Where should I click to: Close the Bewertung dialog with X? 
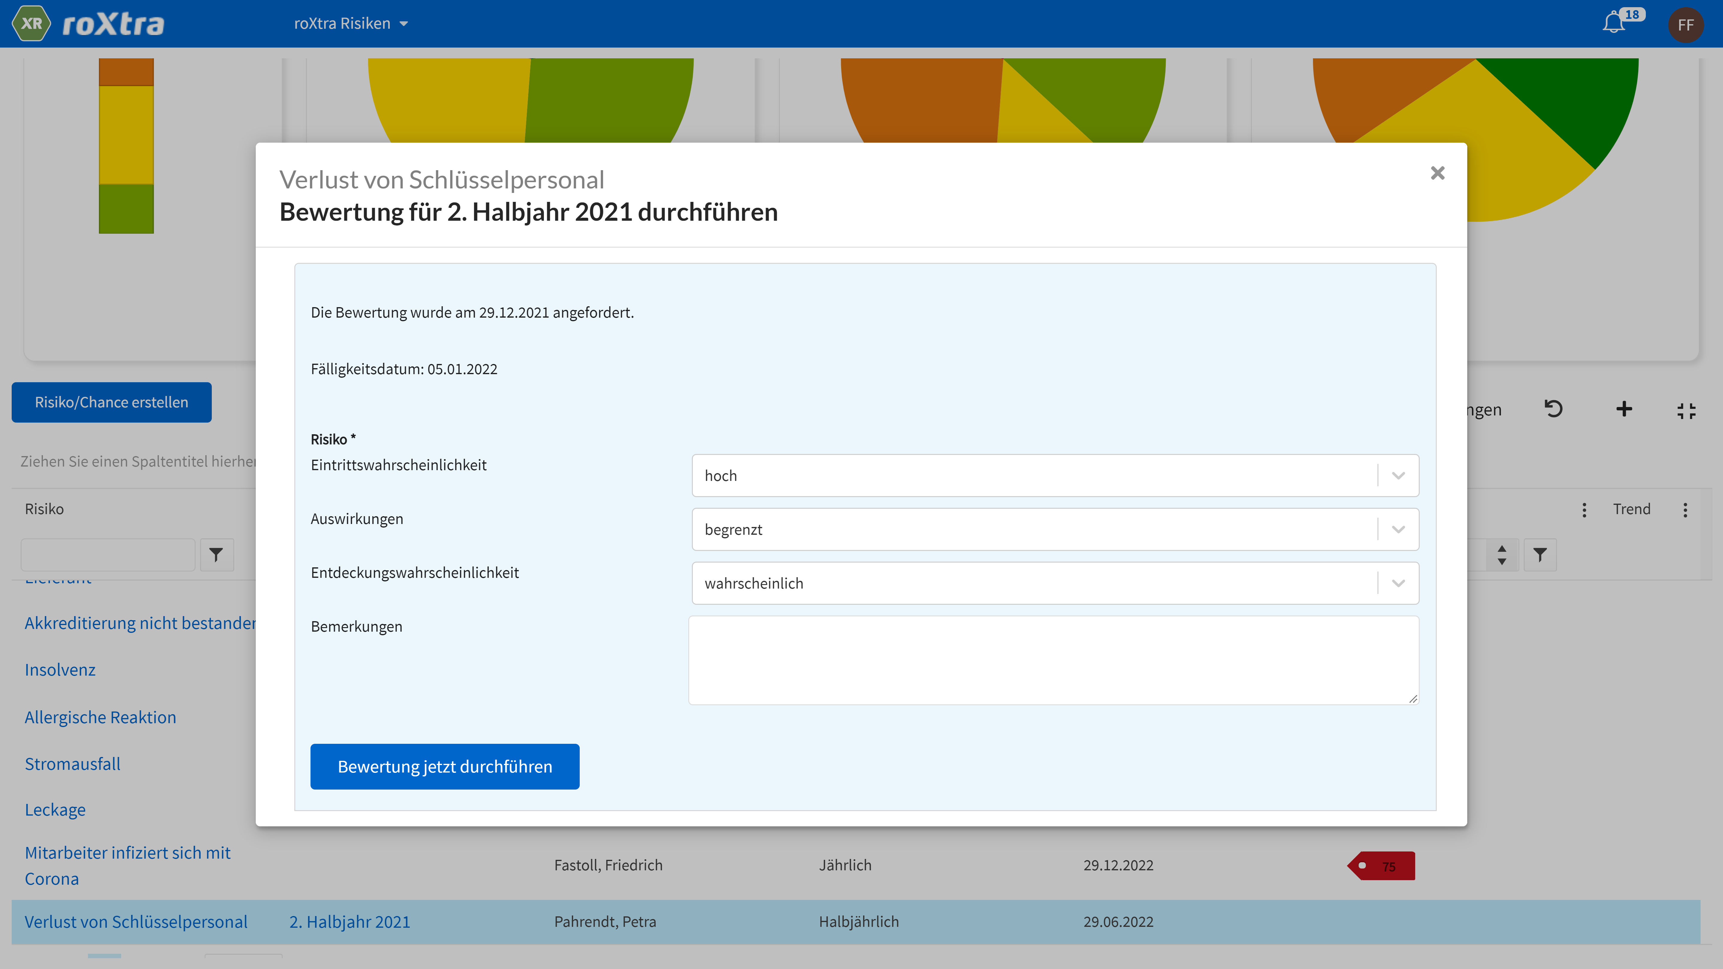[1437, 173]
